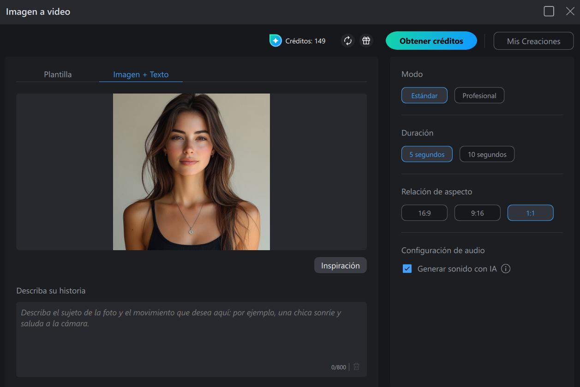Set aspect ratio to 1:1
Screen dimensions: 580x387
click(x=530, y=212)
